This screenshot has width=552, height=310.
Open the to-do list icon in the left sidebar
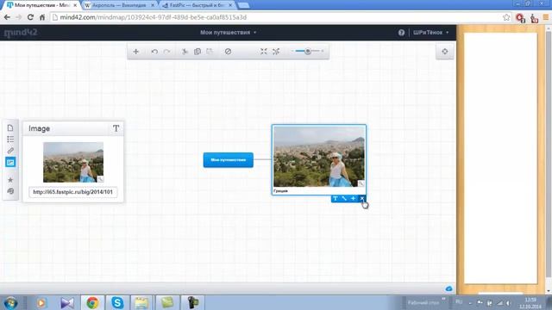tap(10, 139)
